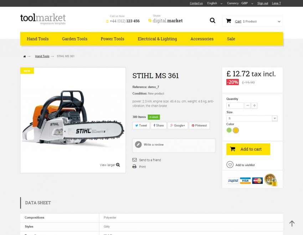This screenshot has width=303, height=235.
Task: Click Add to wishlist text
Action: click(x=245, y=165)
